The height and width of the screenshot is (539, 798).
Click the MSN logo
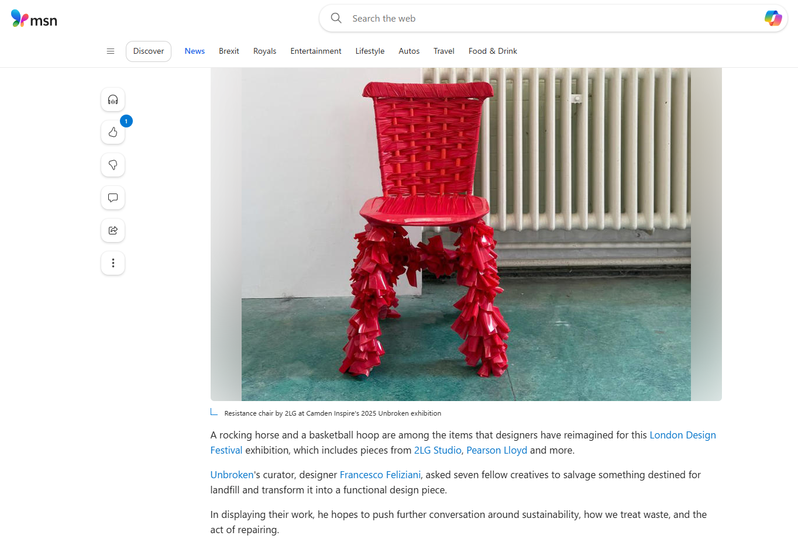[34, 19]
